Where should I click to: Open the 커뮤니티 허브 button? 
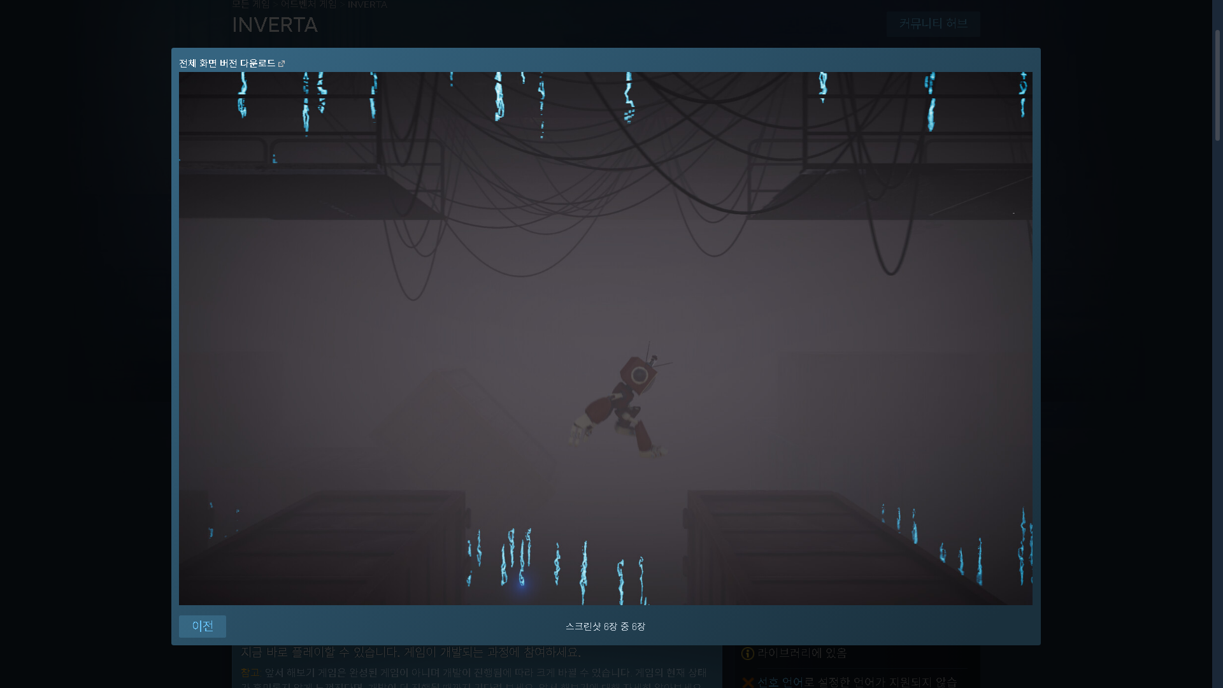point(933,24)
